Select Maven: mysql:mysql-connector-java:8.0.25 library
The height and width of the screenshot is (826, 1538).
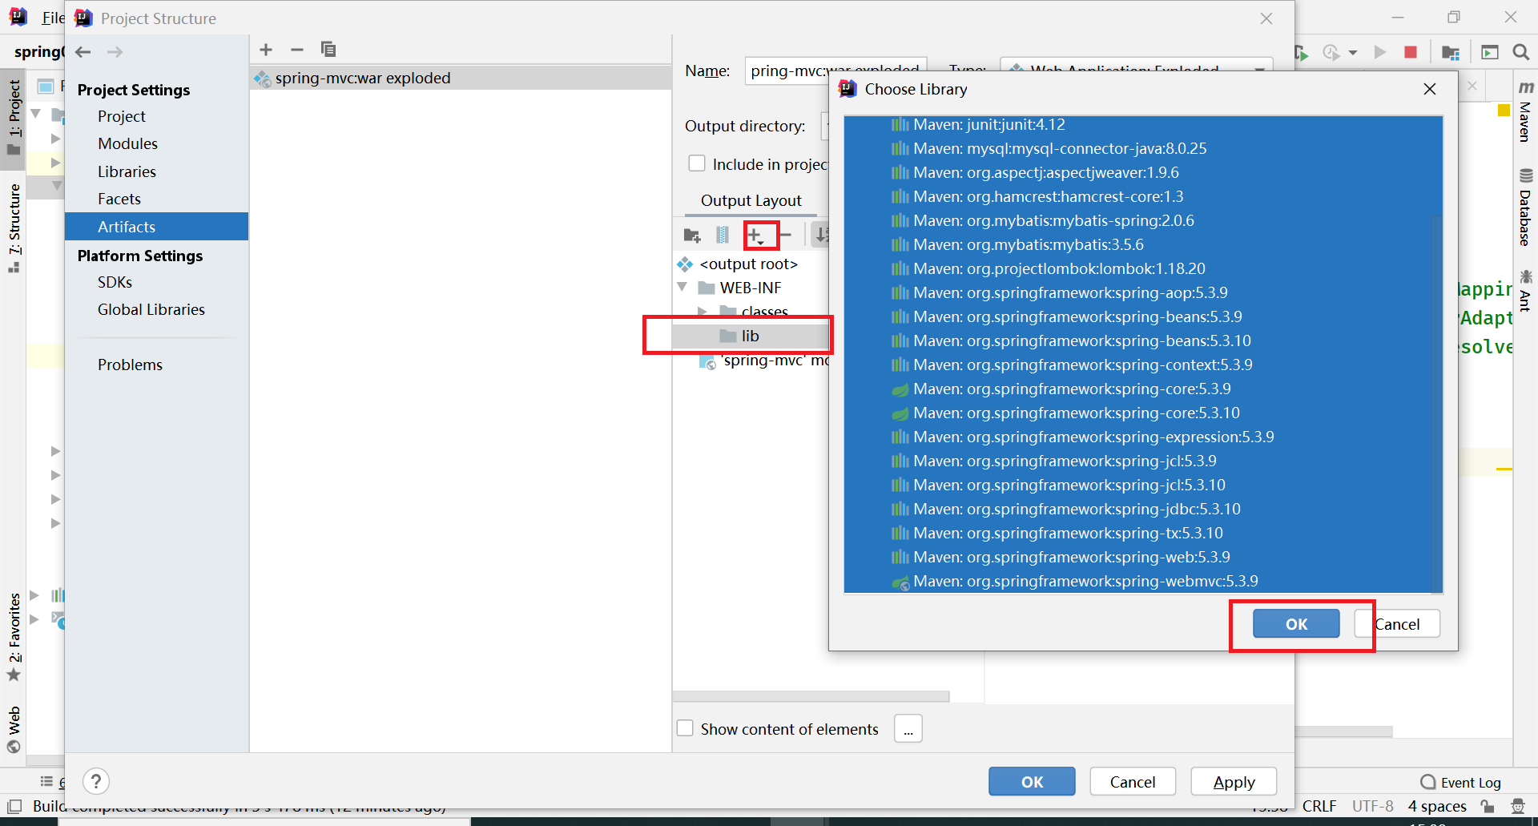pos(1143,148)
